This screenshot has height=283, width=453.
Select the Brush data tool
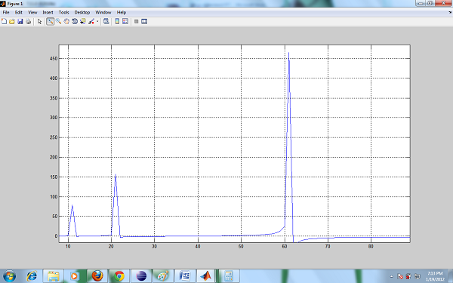(x=91, y=21)
